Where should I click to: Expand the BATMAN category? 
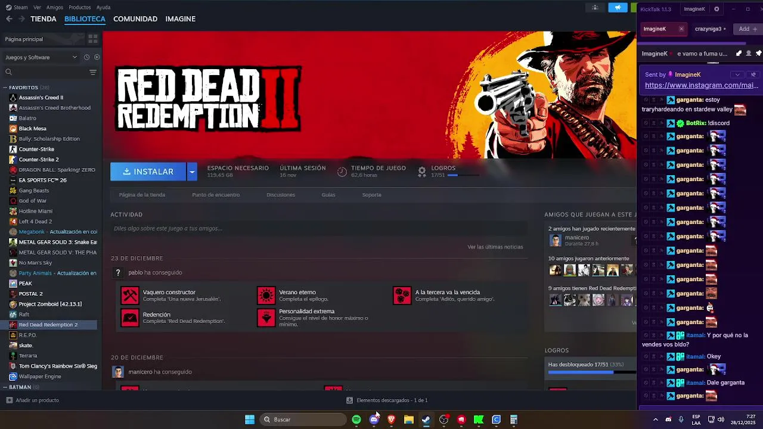click(5, 387)
